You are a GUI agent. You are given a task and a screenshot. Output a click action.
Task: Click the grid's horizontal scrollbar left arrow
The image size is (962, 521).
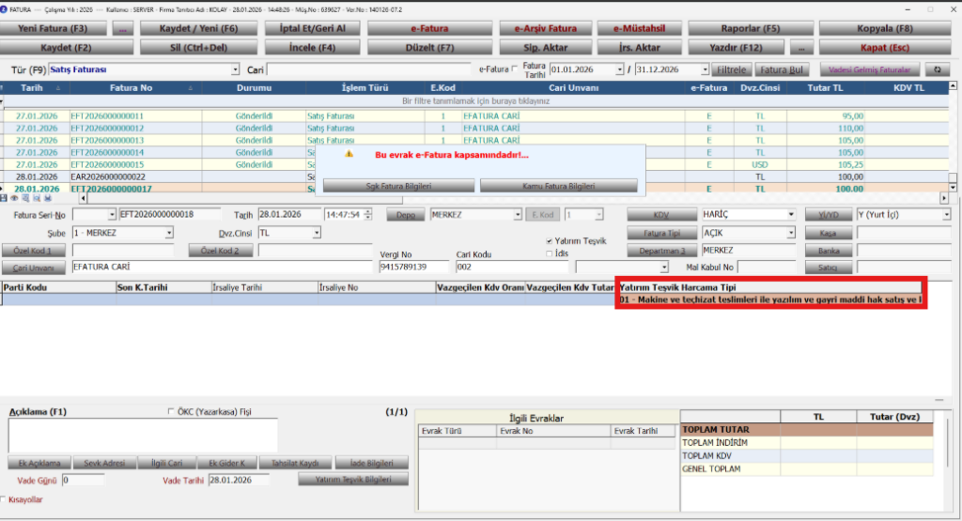pos(83,199)
